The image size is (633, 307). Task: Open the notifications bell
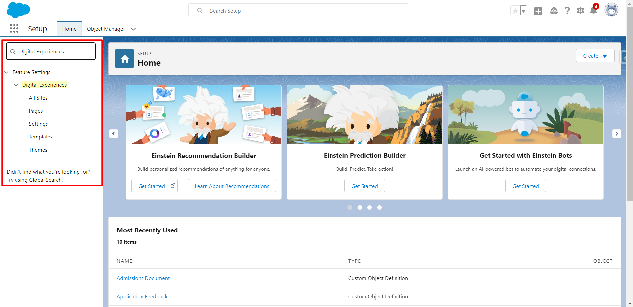pos(593,11)
